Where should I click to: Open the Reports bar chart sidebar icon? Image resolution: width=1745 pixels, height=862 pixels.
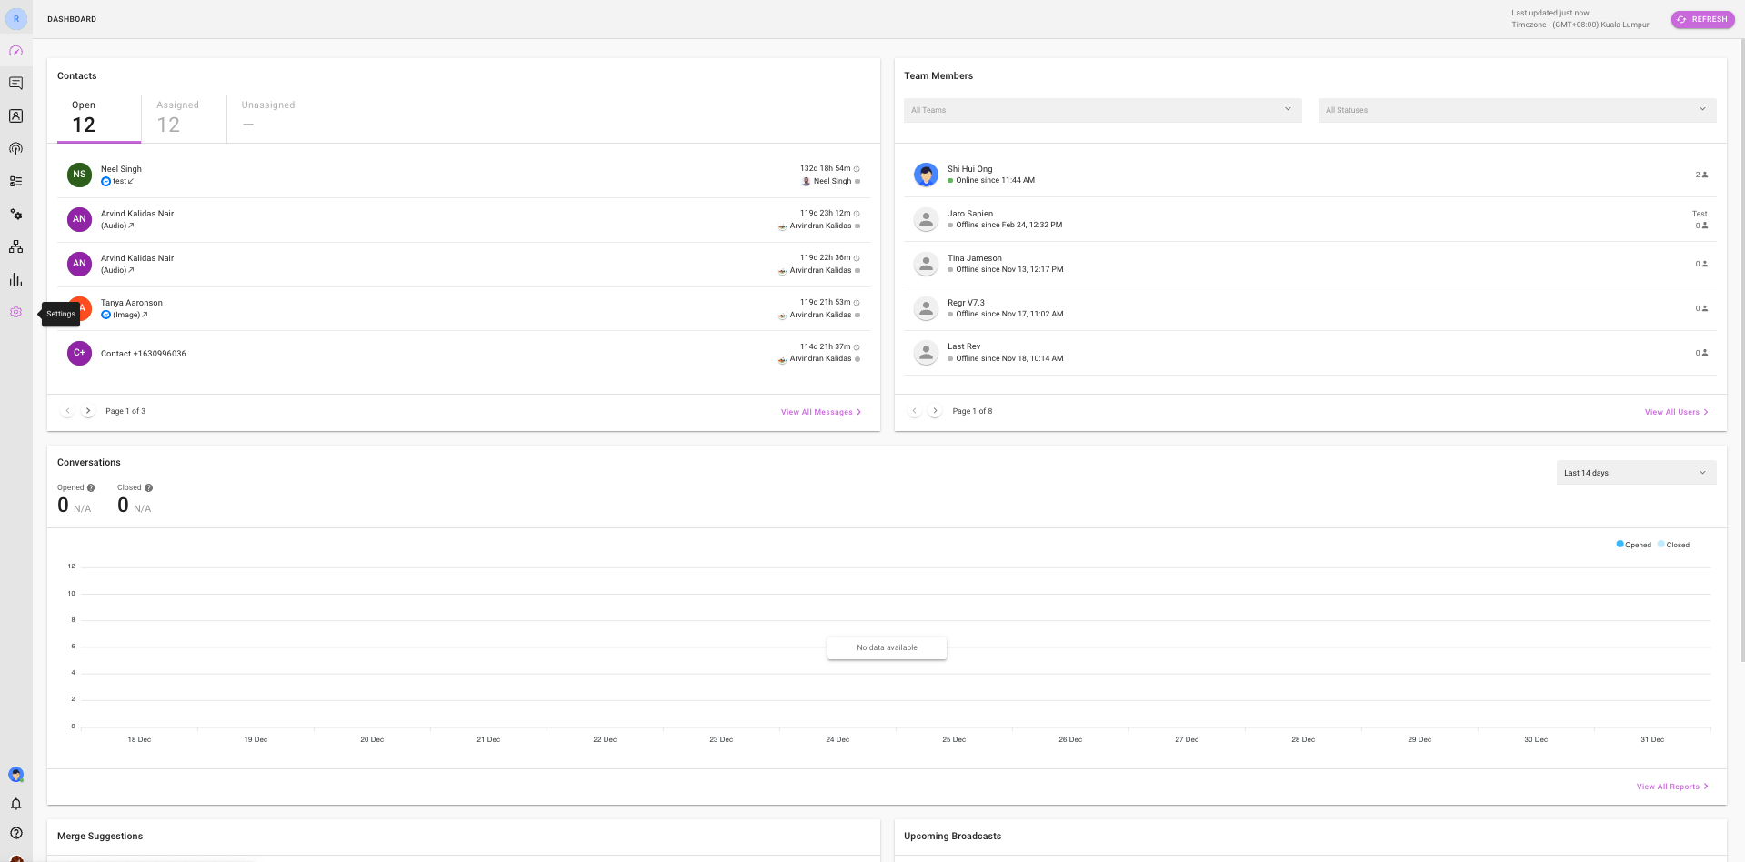tap(15, 280)
